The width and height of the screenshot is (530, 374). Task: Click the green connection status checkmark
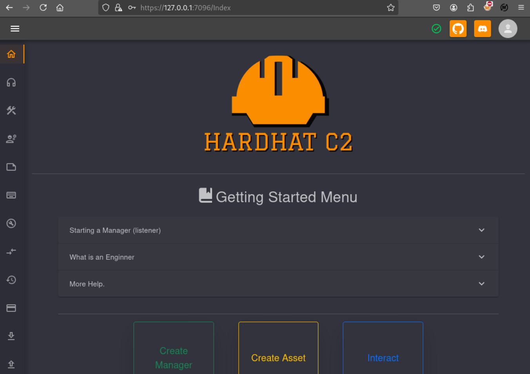coord(436,29)
